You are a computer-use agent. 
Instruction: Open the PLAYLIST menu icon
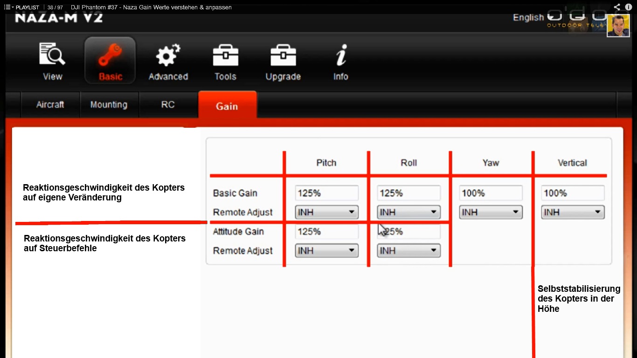pos(8,7)
